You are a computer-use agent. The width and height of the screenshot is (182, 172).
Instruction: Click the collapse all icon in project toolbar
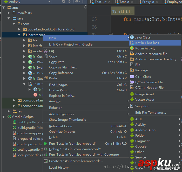[69, 2]
